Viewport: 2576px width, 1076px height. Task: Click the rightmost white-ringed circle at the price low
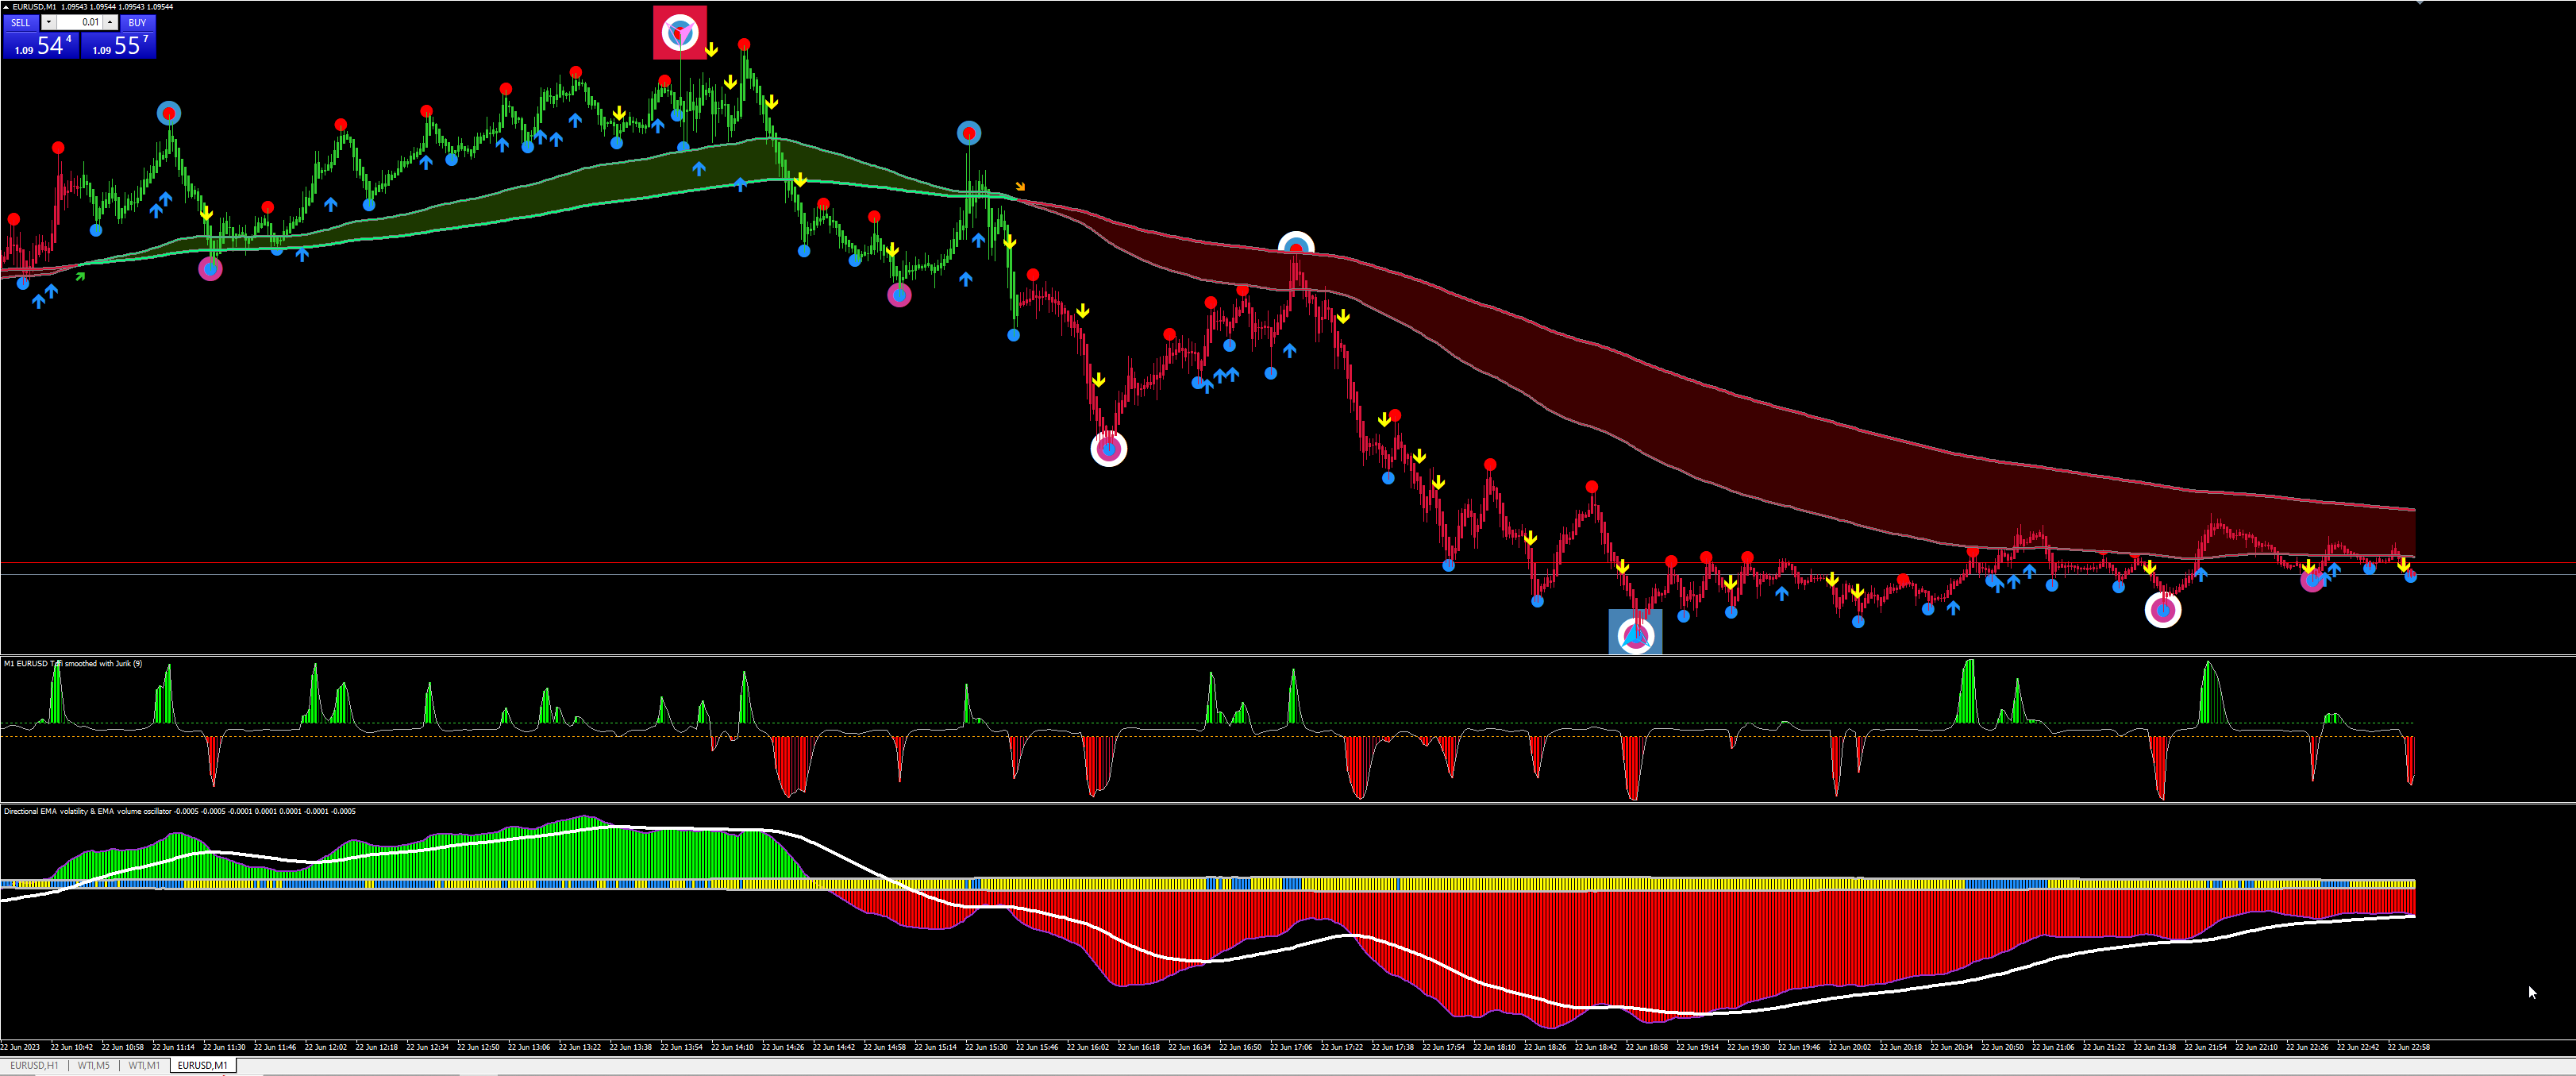pos(2163,609)
